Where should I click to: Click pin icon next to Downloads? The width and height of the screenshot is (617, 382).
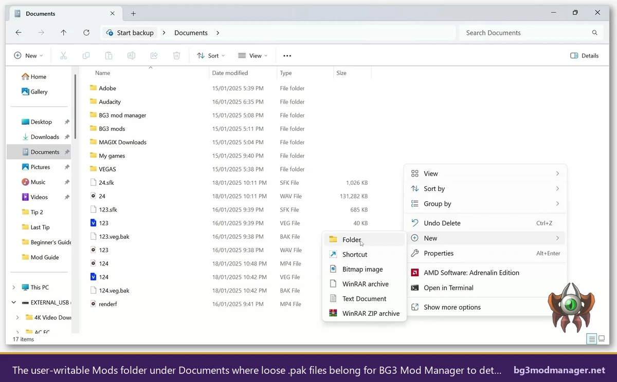pyautogui.click(x=67, y=137)
